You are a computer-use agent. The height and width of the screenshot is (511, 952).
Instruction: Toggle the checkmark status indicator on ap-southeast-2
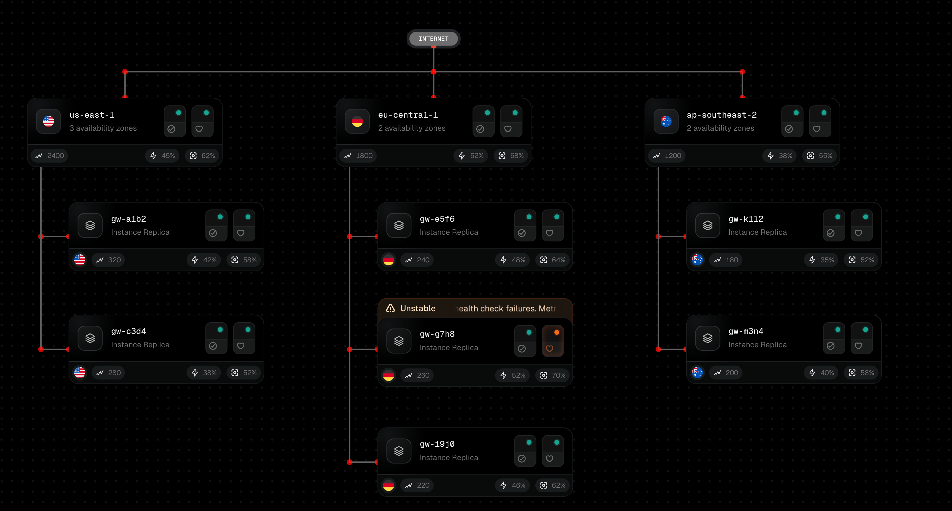pos(789,128)
